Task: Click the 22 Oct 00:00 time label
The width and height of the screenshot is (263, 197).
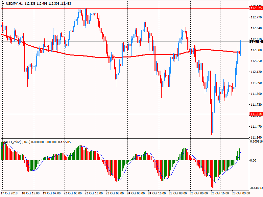Action: pos(73,193)
